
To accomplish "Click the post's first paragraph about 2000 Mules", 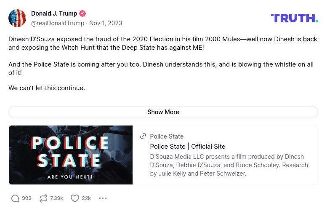I will click(x=163, y=43).
